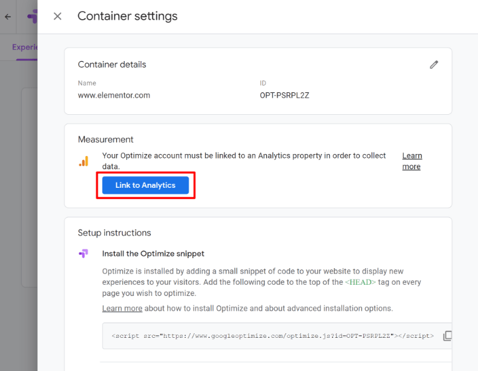478x371 pixels.
Task: Switch to the Experiences tab behind the panel
Action: click(25, 47)
